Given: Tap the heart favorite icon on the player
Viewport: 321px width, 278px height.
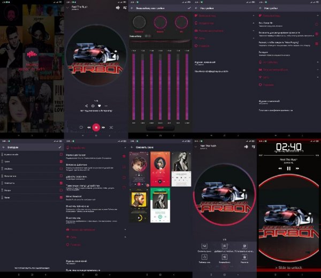Looking at the screenshot, I should coord(100,106).
